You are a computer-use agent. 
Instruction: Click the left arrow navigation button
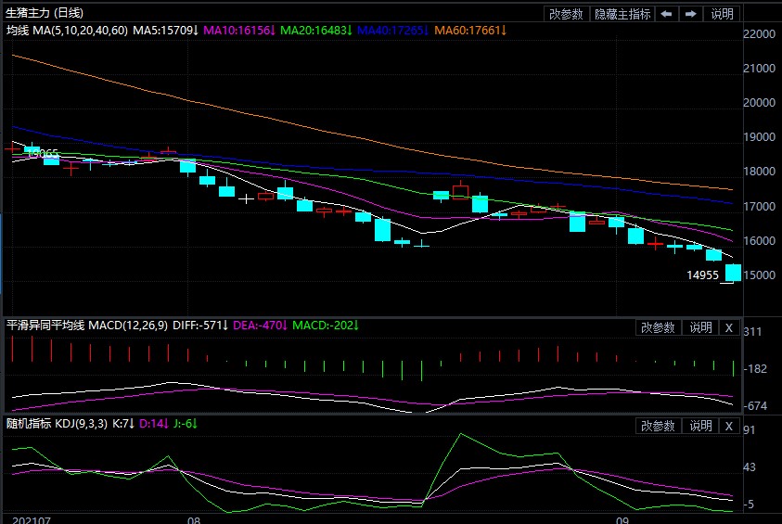coord(666,14)
